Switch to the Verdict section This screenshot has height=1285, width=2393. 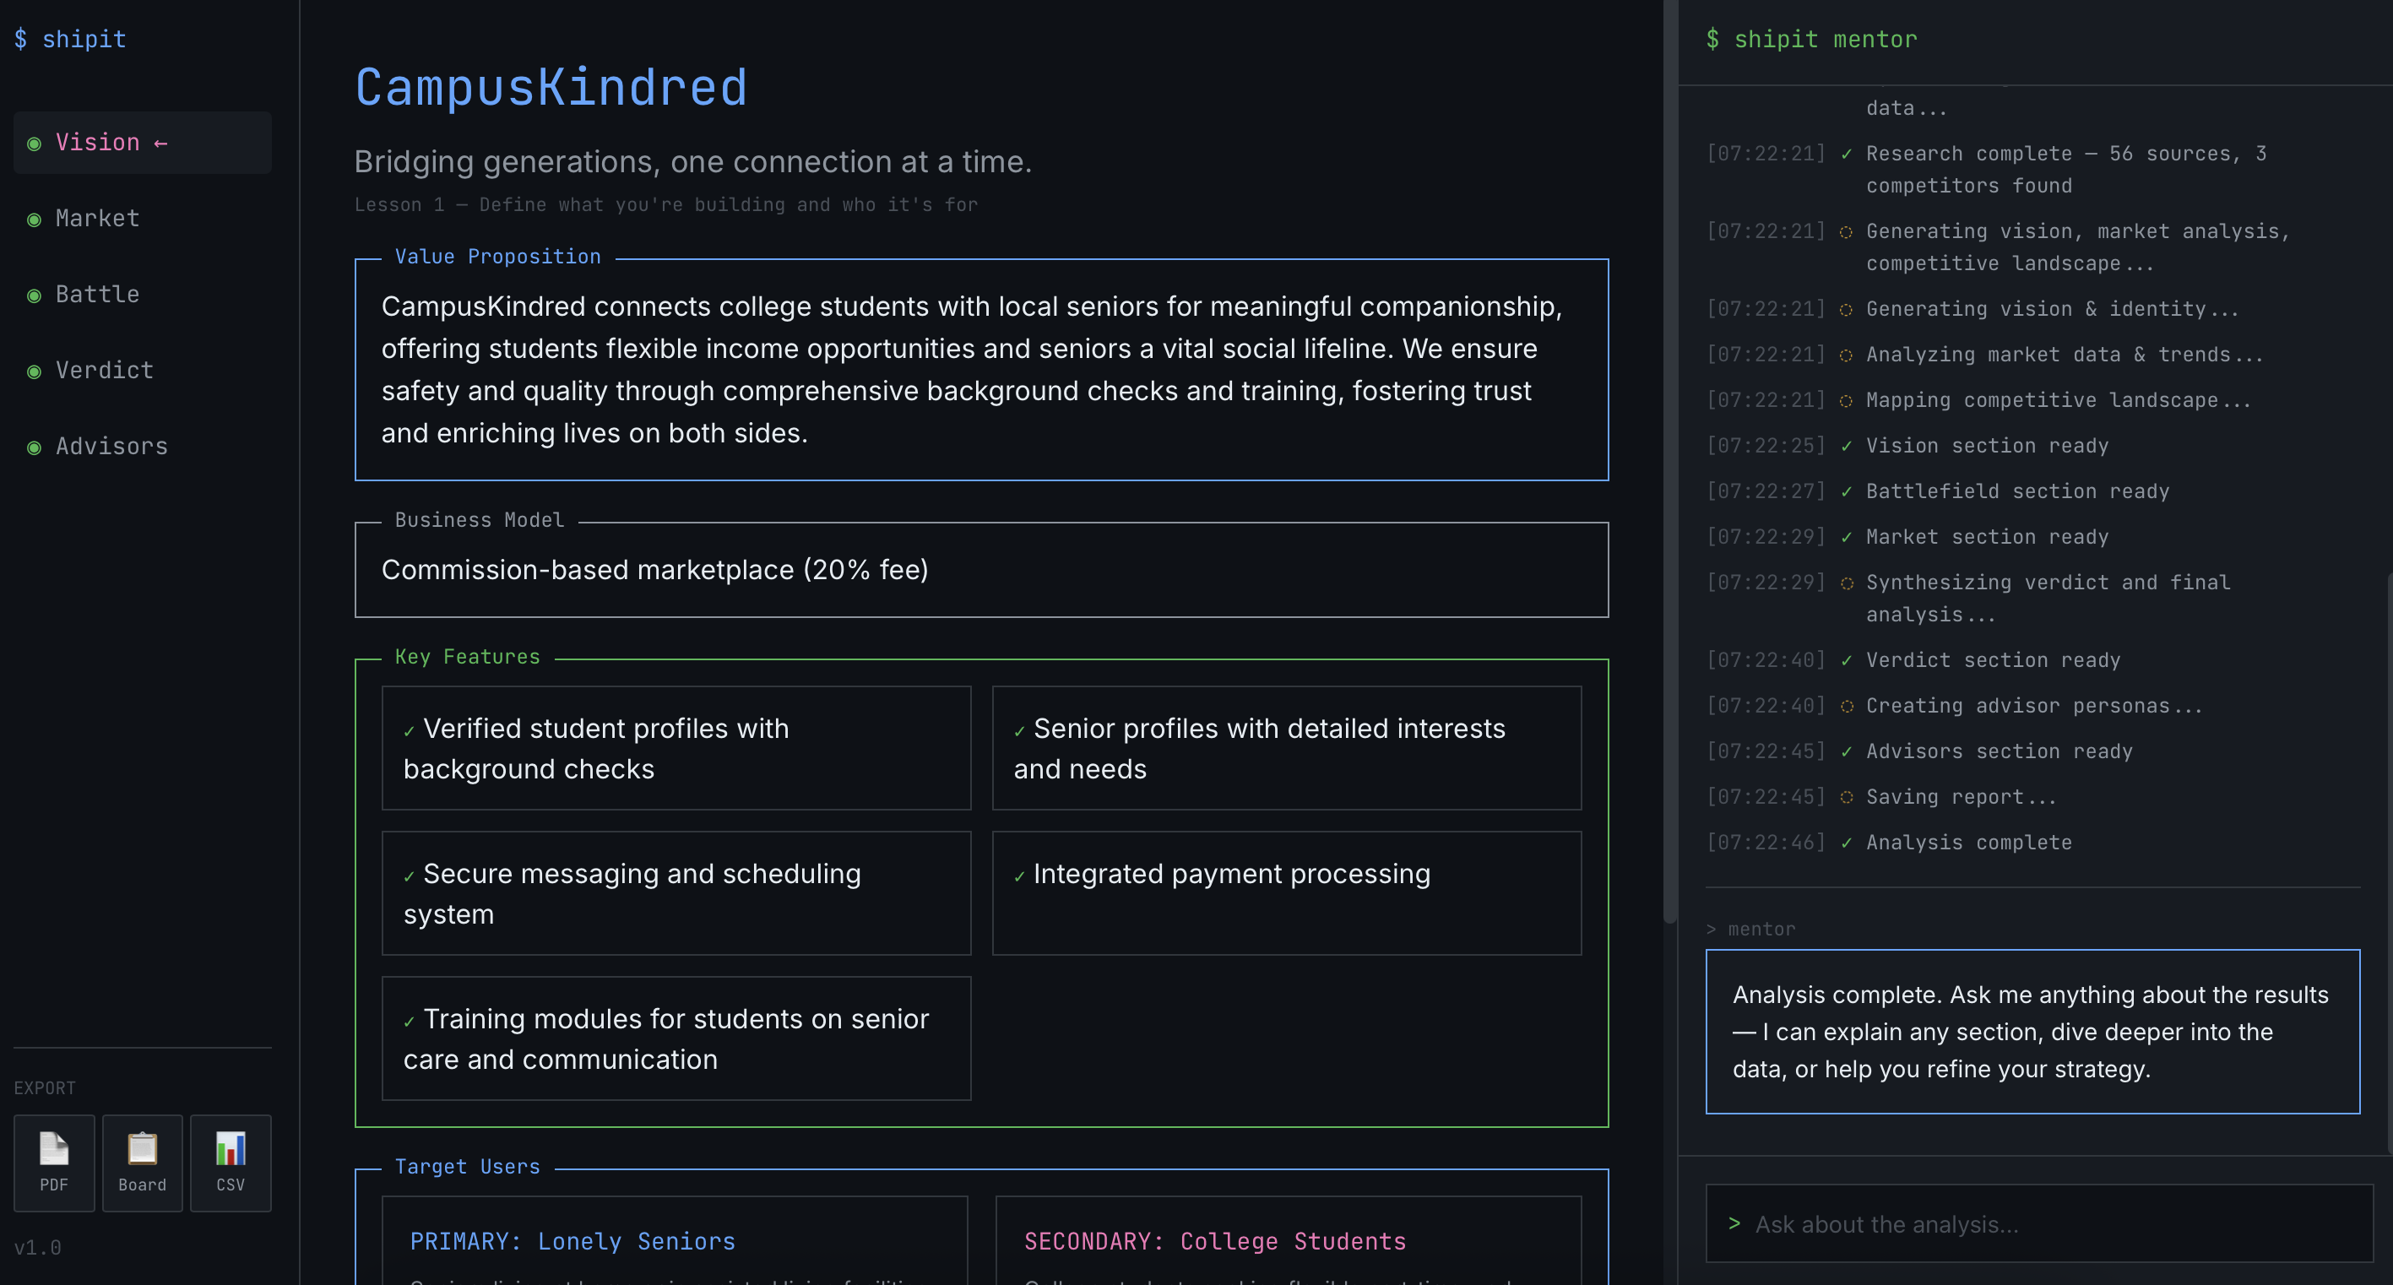(104, 371)
